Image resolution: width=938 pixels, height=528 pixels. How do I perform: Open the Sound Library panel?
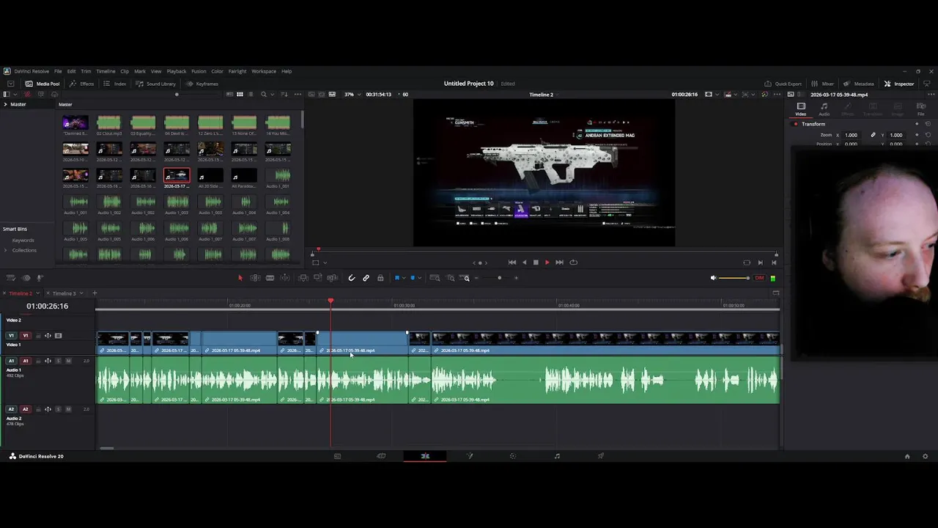(155, 84)
